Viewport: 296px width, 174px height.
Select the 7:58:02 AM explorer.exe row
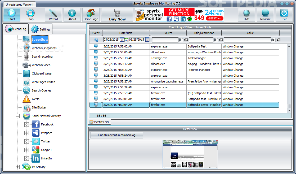coord(184,46)
